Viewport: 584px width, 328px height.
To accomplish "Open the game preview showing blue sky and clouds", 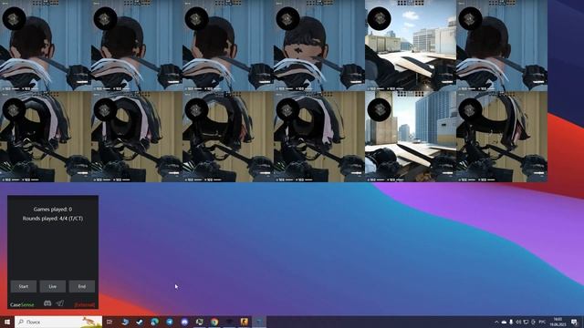I will pyautogui.click(x=411, y=46).
